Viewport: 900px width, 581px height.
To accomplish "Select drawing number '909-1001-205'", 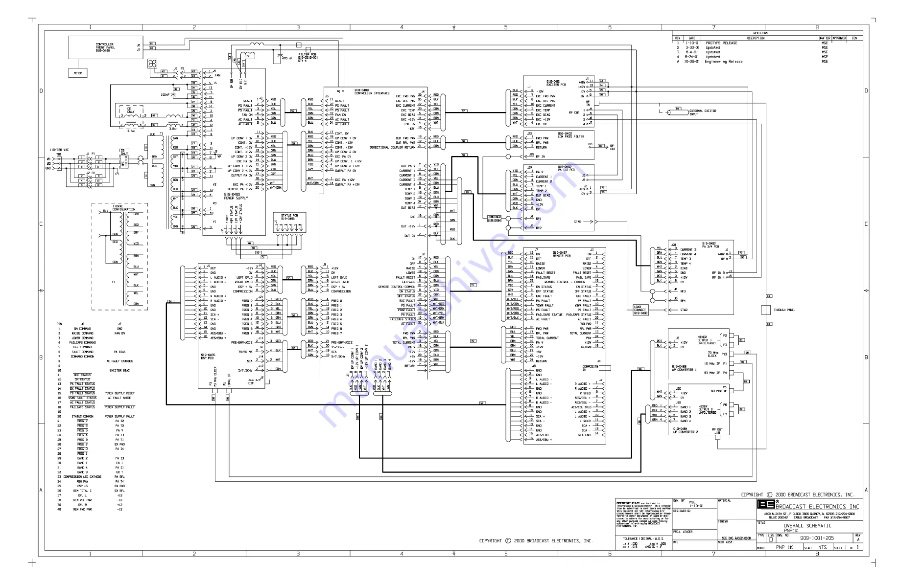I will 817,538.
